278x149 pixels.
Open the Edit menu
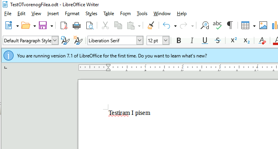coord(21,14)
